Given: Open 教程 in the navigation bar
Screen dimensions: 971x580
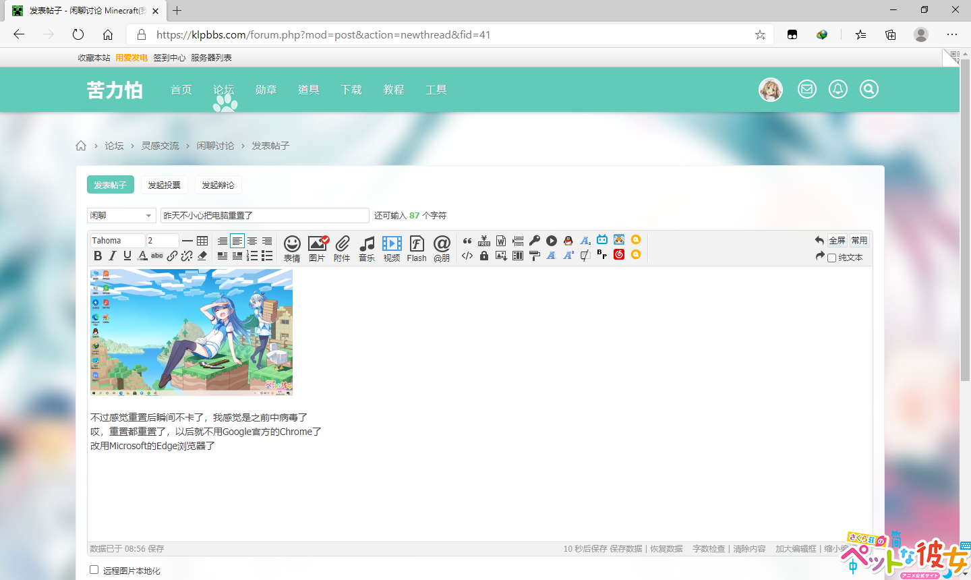Looking at the screenshot, I should point(394,90).
